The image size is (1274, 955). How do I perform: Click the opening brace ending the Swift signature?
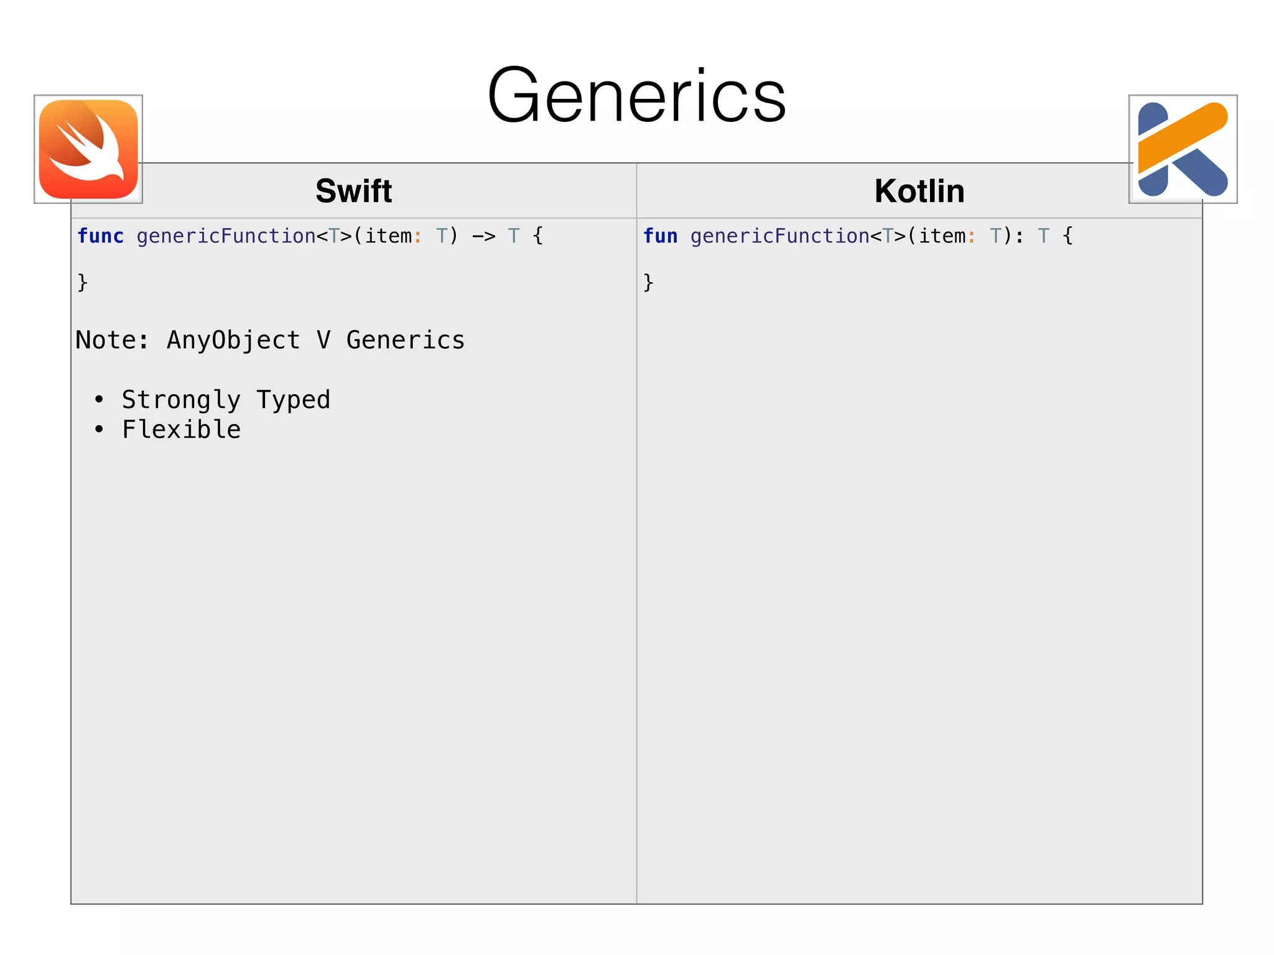point(538,236)
